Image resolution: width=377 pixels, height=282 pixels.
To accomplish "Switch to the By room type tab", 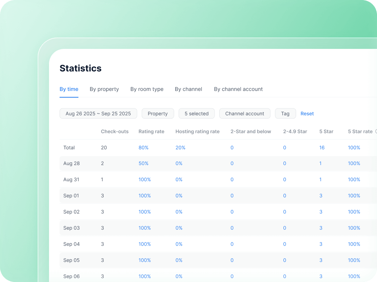I will (x=147, y=89).
